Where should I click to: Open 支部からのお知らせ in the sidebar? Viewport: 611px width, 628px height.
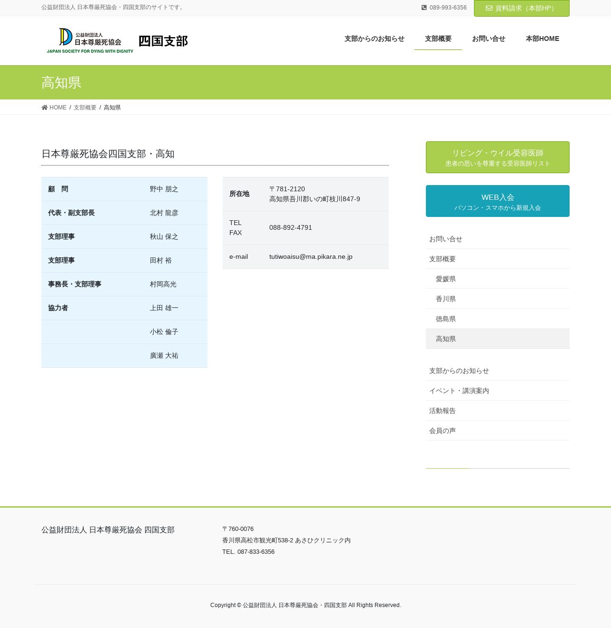click(498, 371)
